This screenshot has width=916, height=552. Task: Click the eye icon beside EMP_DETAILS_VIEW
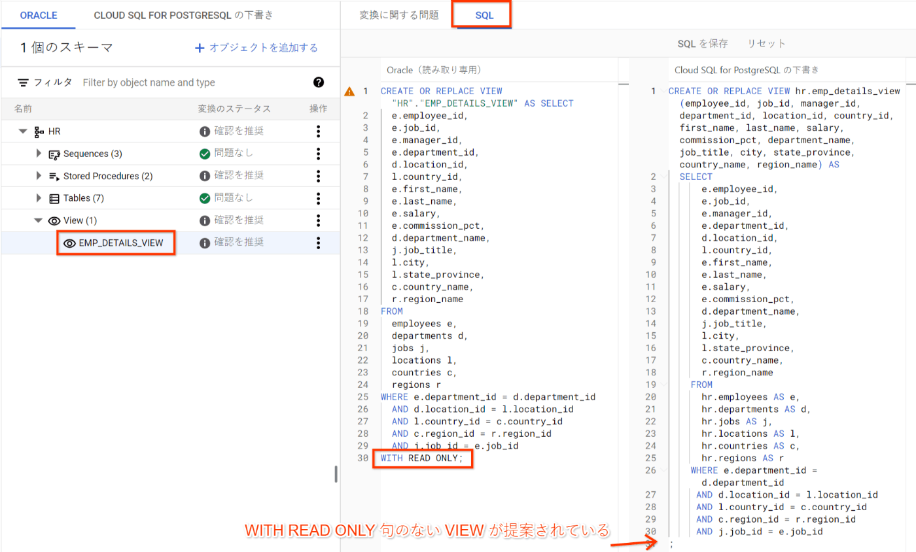69,243
